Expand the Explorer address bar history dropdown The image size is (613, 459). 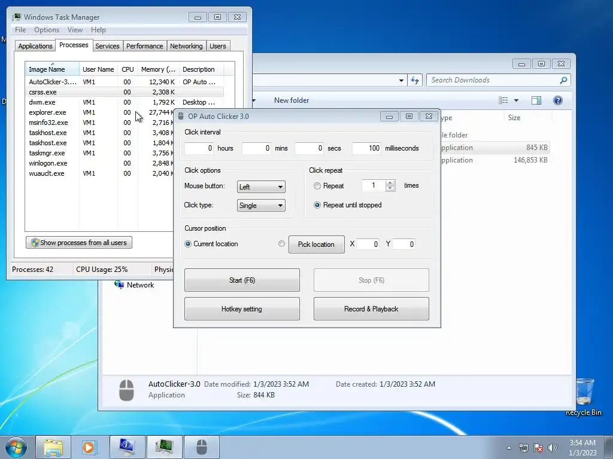pyautogui.click(x=401, y=81)
